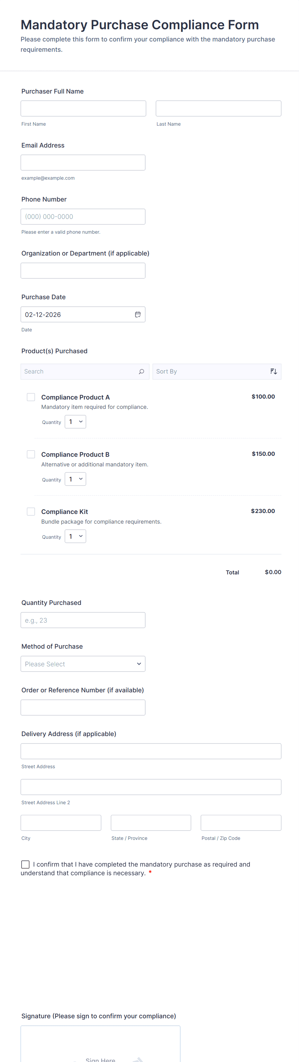This screenshot has height=1062, width=299.
Task: Focus the Quantity Purchased field
Action: tap(83, 620)
